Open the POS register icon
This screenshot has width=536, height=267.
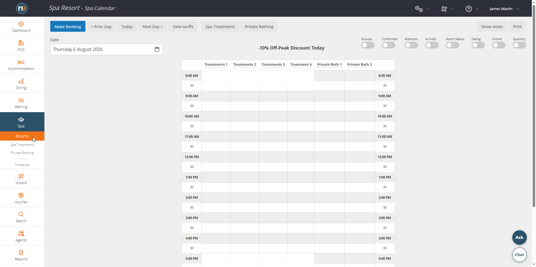click(21, 43)
